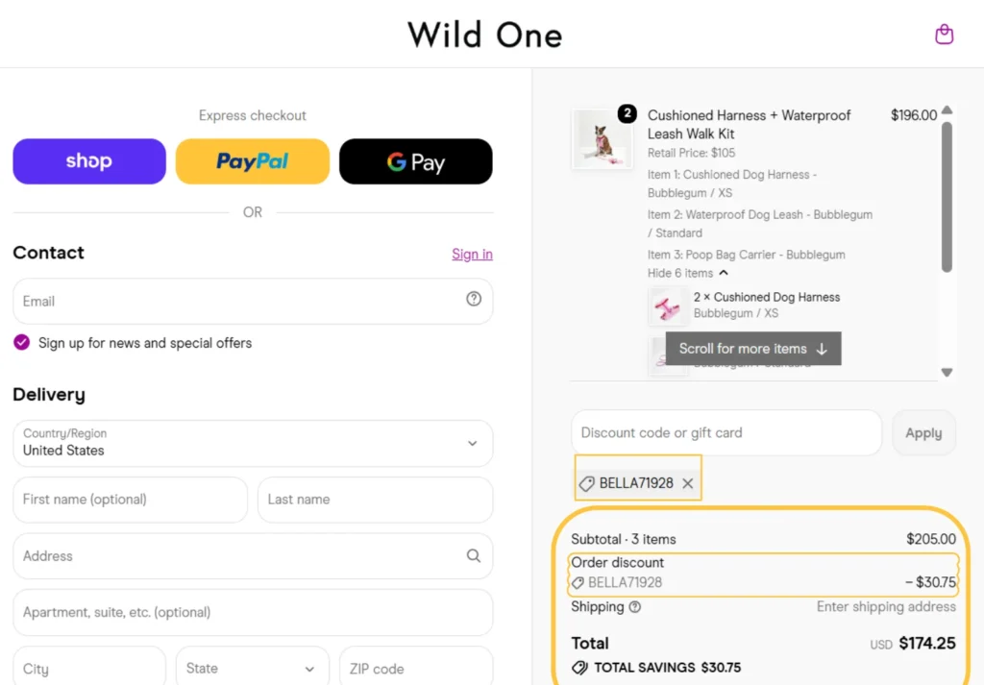Click the scroll-down arrow in the items list
This screenshot has height=685, width=984.
point(947,373)
